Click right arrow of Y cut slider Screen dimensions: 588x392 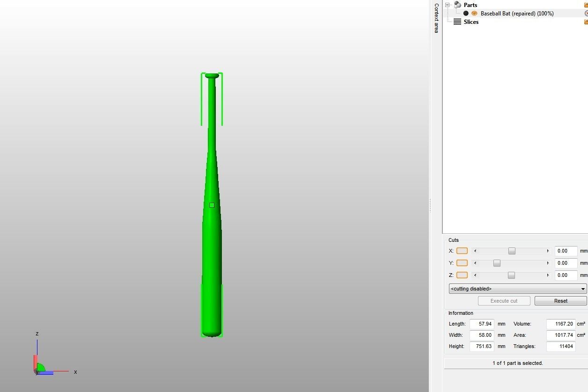pos(548,263)
